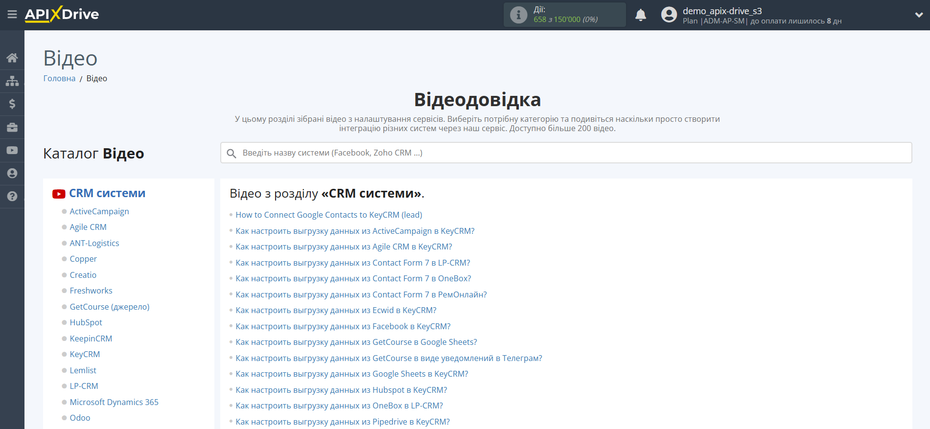Focus the system name search field

(x=566, y=153)
